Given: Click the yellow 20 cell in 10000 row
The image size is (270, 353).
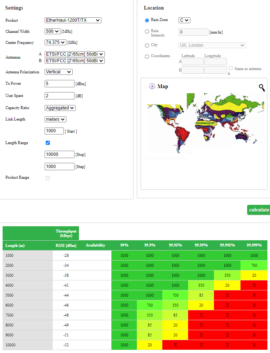Looking at the screenshot, I should [149, 345].
